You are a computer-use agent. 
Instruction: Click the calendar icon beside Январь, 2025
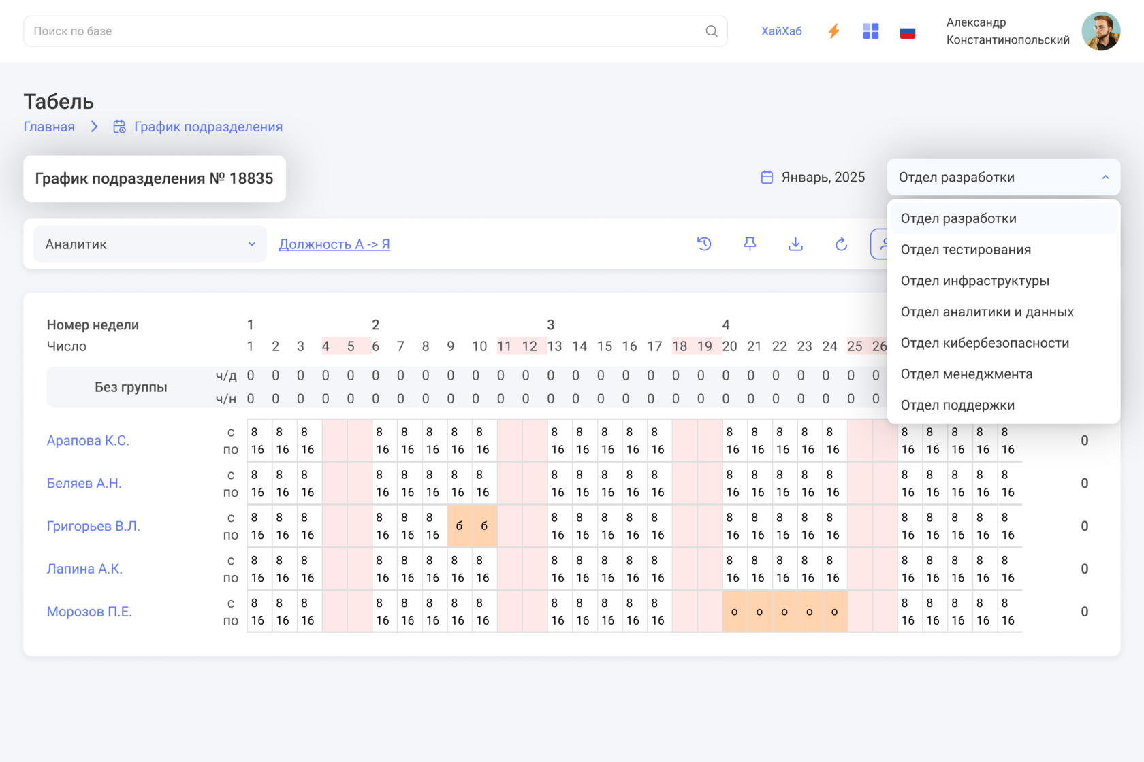[x=767, y=178]
